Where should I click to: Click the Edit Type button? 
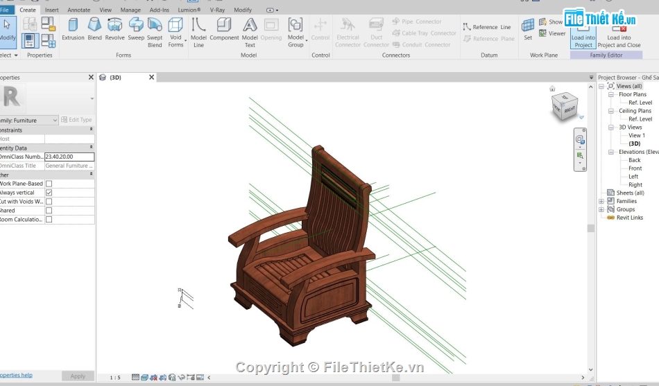coord(76,120)
